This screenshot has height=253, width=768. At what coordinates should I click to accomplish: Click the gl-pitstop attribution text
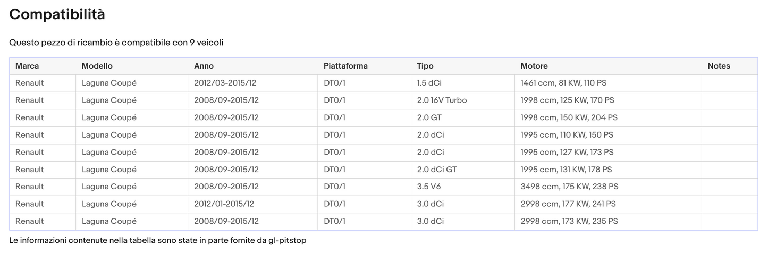(x=157, y=241)
